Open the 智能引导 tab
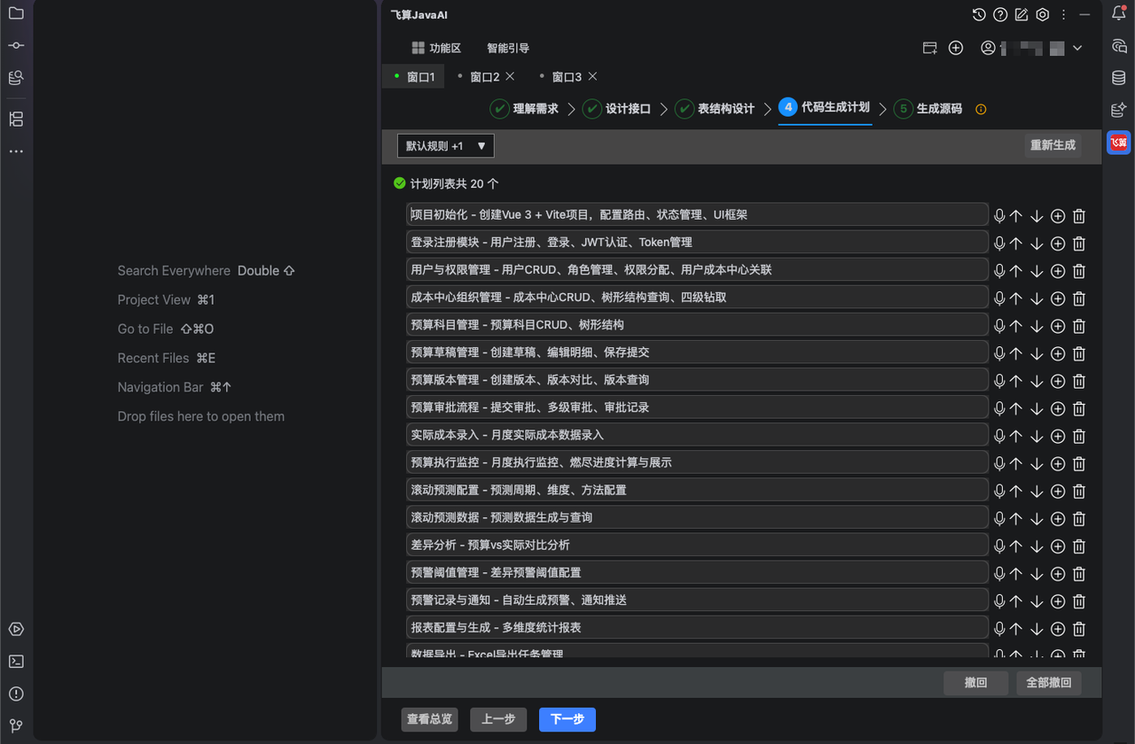The width and height of the screenshot is (1135, 744). pos(508,48)
